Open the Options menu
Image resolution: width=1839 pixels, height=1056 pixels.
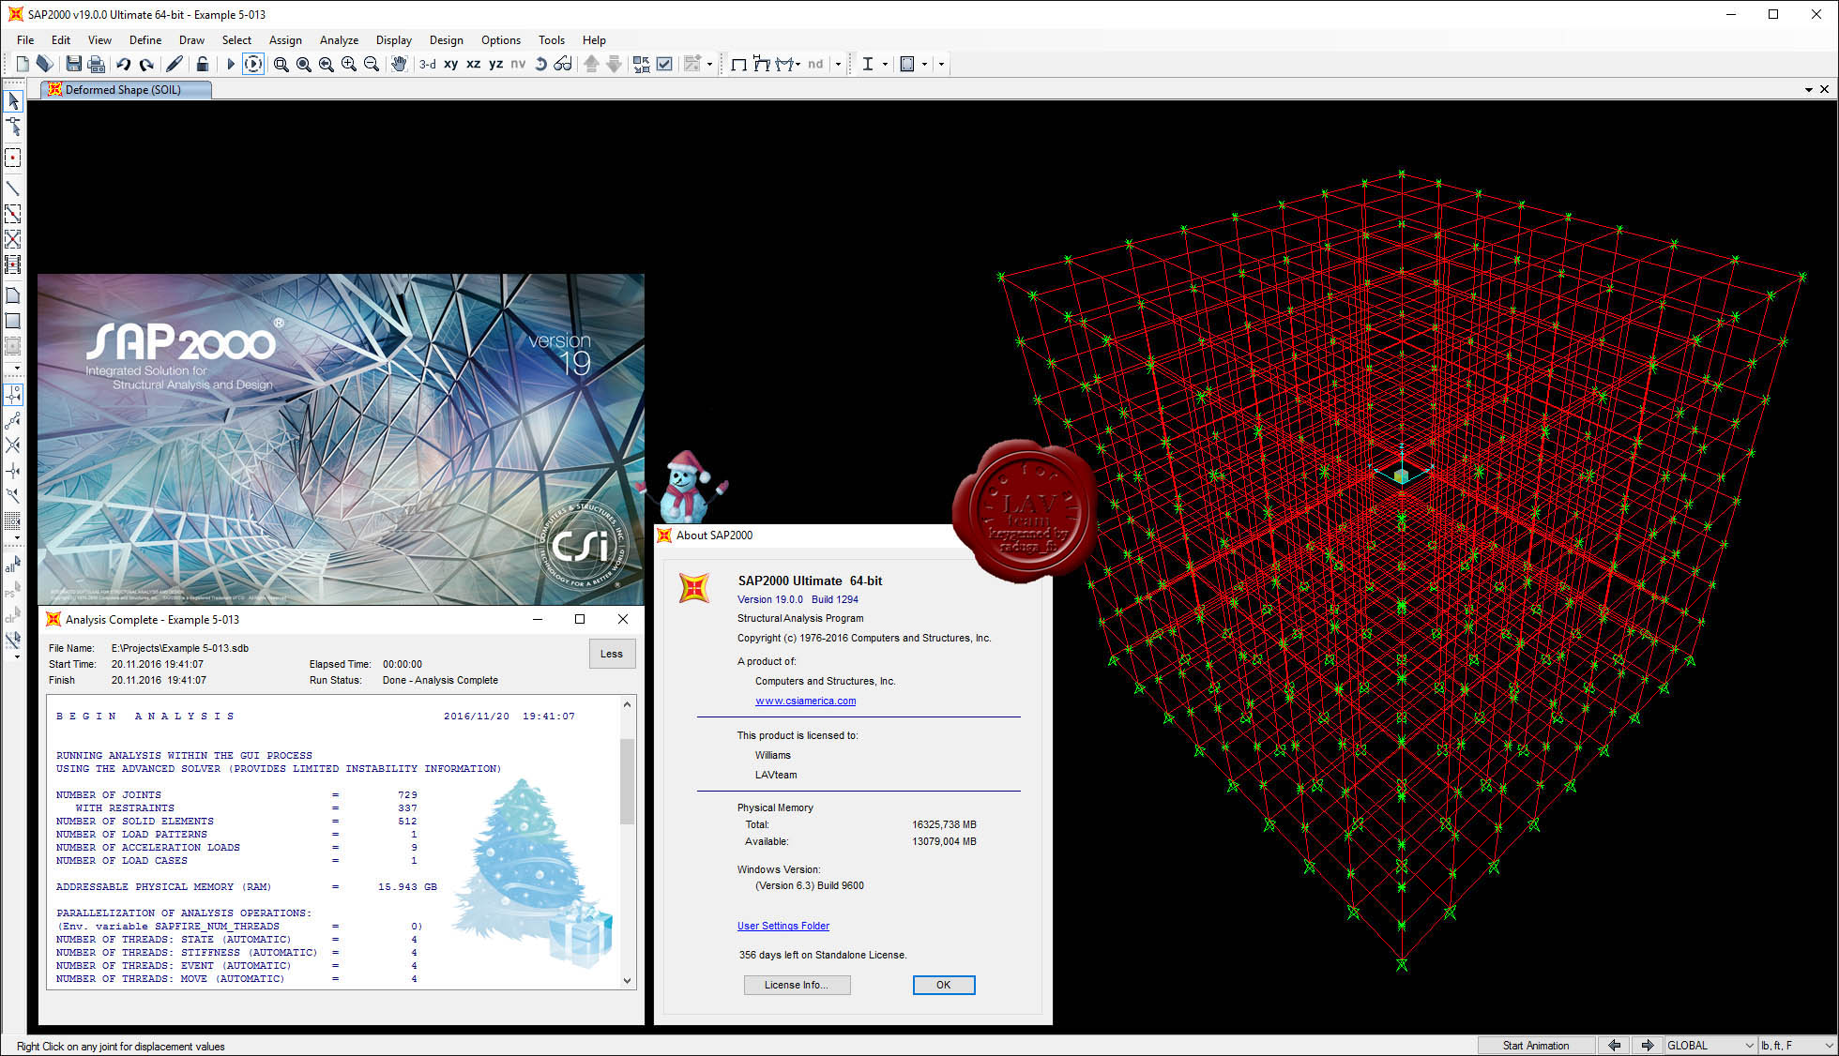501,39
